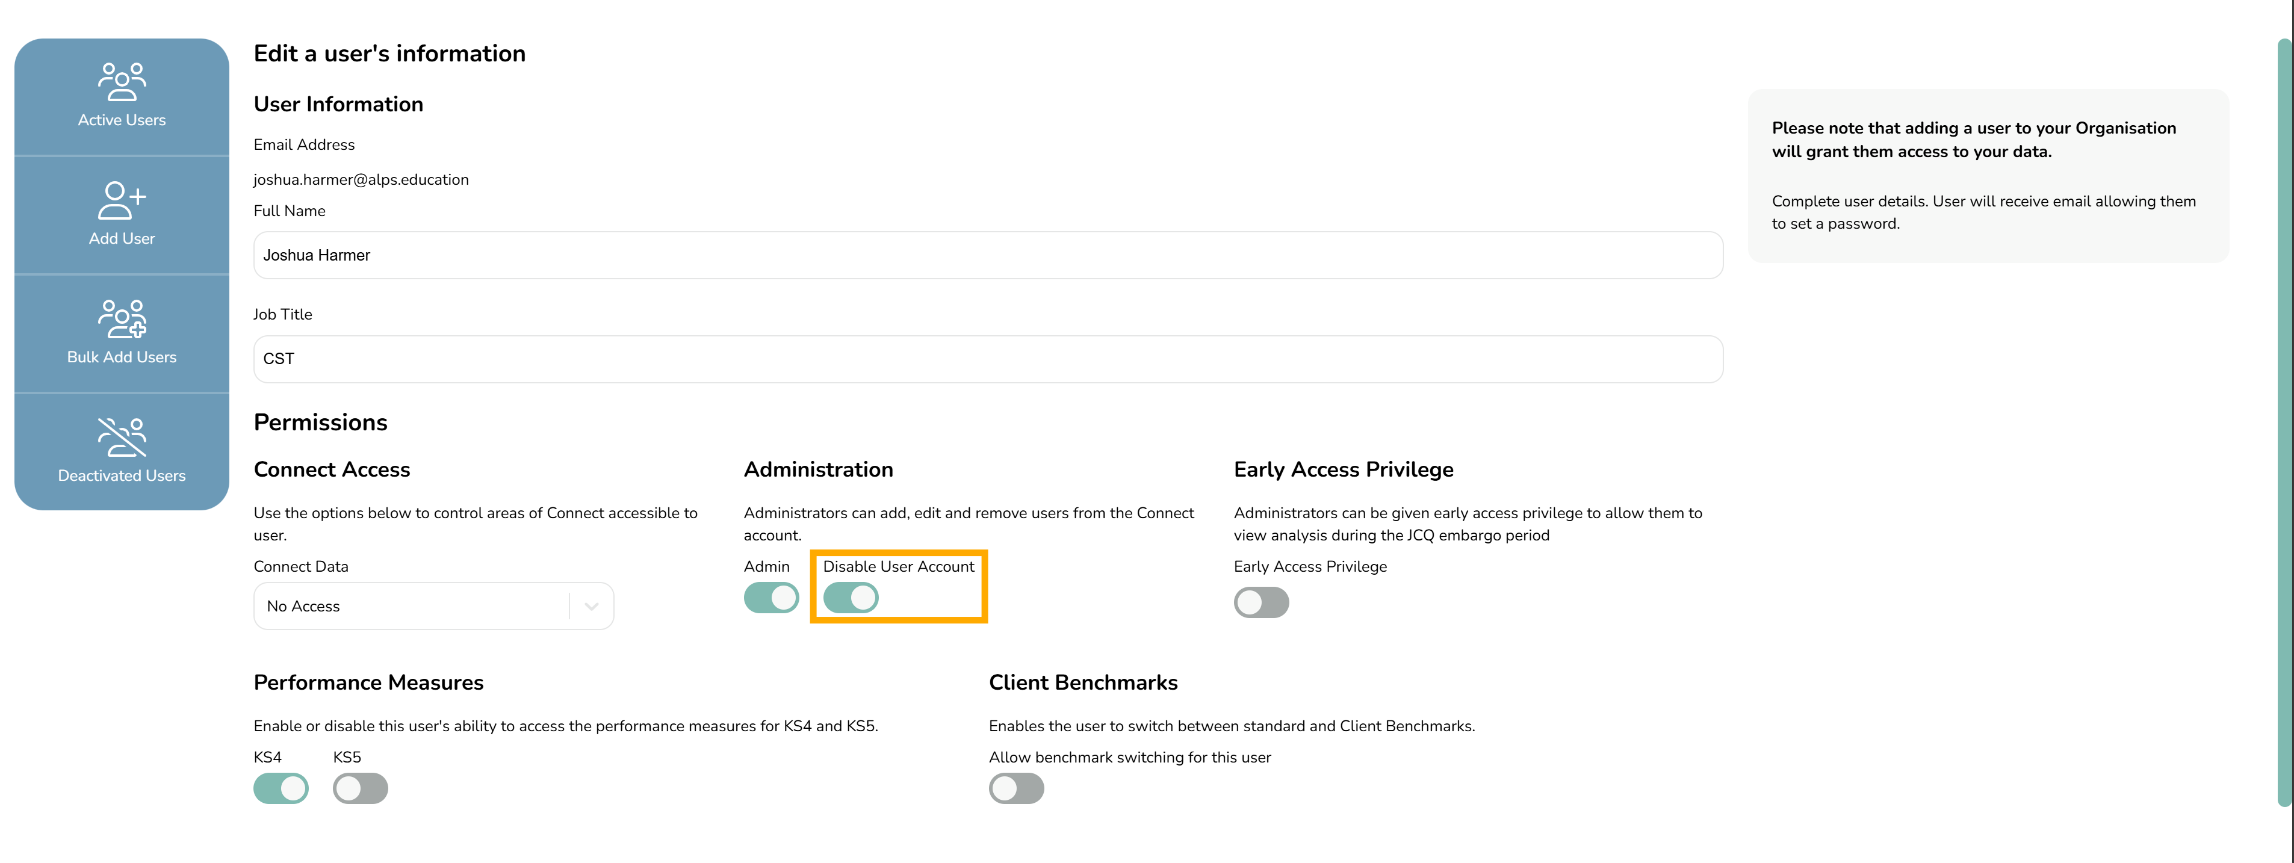Click the Edit a user's information title

390,54
